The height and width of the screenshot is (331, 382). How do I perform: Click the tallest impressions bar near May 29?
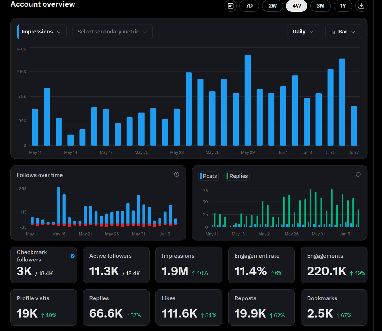pos(248,100)
